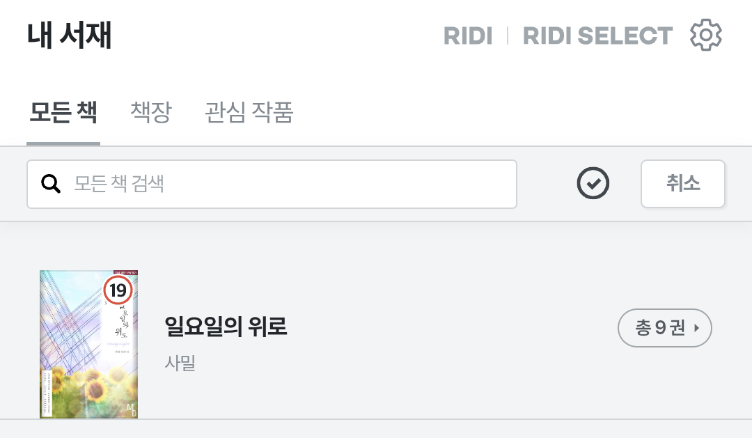Expand the 총 9권 series list
Viewport: 752px width, 438px height.
click(664, 328)
